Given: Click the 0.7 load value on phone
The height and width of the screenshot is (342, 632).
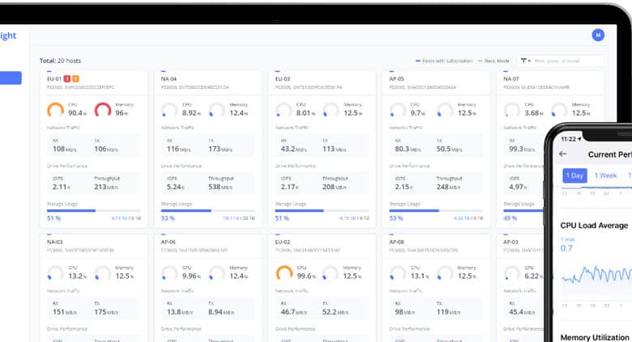Looking at the screenshot, I should pyautogui.click(x=566, y=248).
